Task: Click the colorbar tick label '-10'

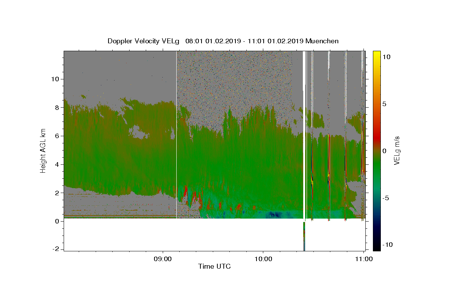Action: click(x=387, y=245)
